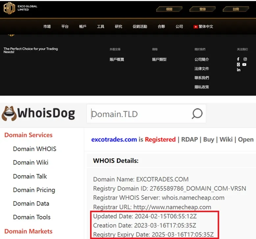The width and height of the screenshot is (256, 239).
Task: Click the red flag beside 繁体中文
Action: [195, 27]
